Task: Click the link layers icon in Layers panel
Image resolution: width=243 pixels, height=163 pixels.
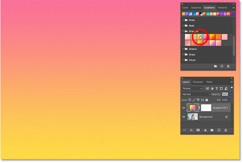Action: 184,130
